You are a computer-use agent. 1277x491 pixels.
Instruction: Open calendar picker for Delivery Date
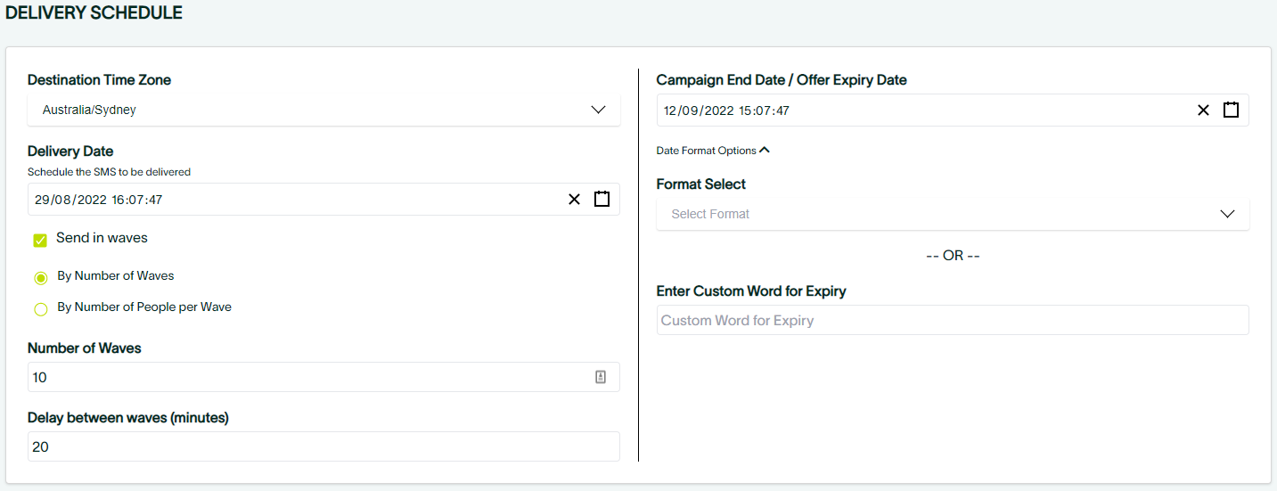click(x=602, y=200)
